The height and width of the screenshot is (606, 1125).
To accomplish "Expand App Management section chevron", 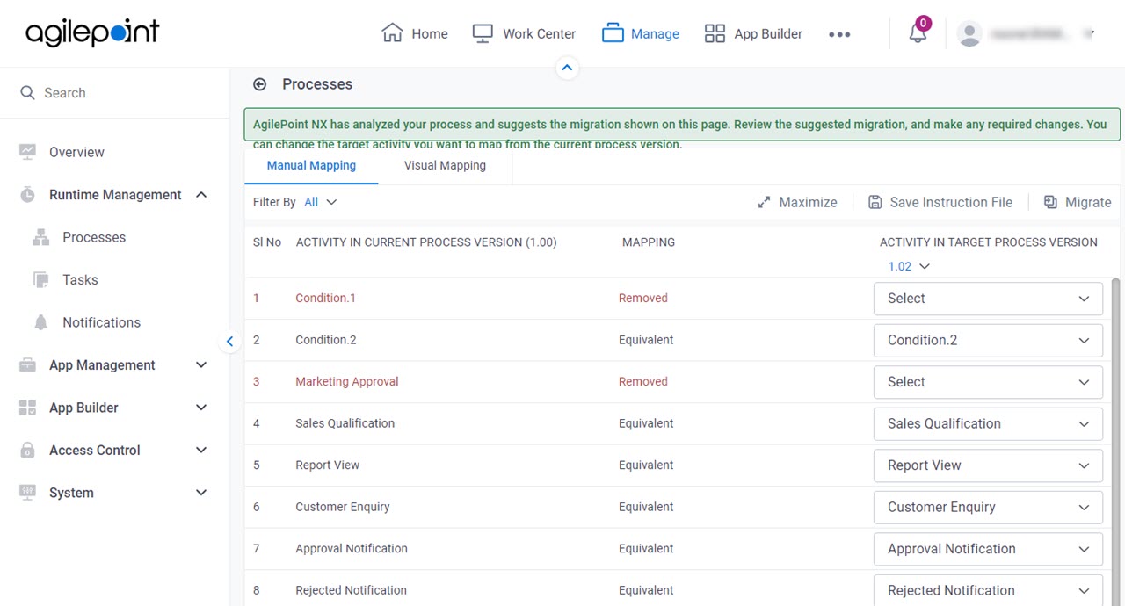I will pos(201,365).
